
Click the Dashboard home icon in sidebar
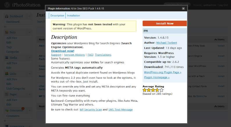[x=7, y=16]
